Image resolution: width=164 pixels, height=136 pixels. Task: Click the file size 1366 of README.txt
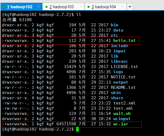pyautogui.click(x=71, y=87)
